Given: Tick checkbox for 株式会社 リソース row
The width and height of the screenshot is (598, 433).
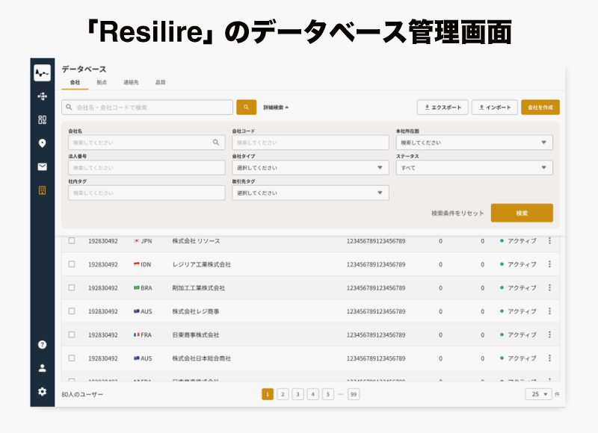Looking at the screenshot, I should click(x=72, y=240).
